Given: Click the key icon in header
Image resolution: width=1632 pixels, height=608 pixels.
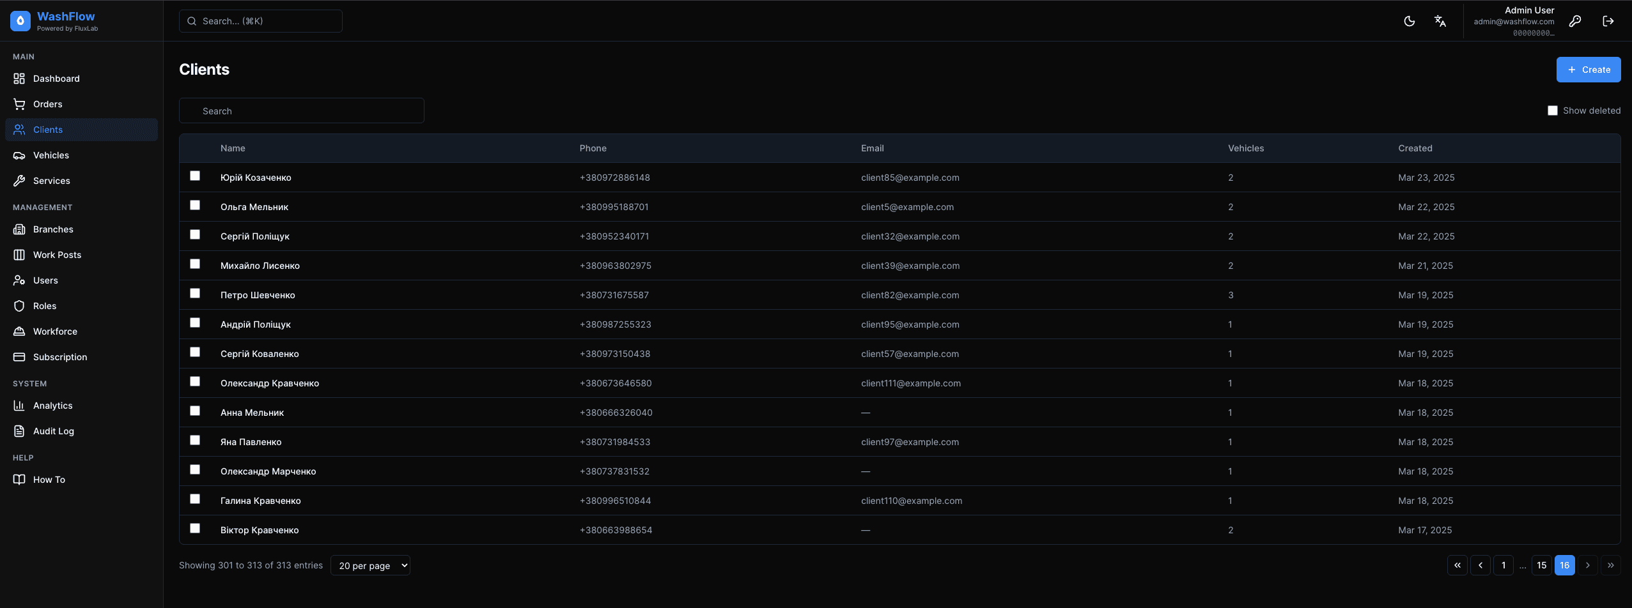Looking at the screenshot, I should click(1575, 21).
